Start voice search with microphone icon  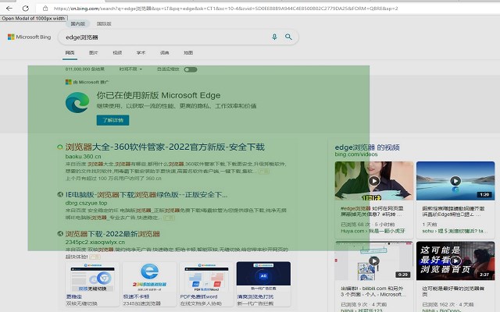point(274,37)
